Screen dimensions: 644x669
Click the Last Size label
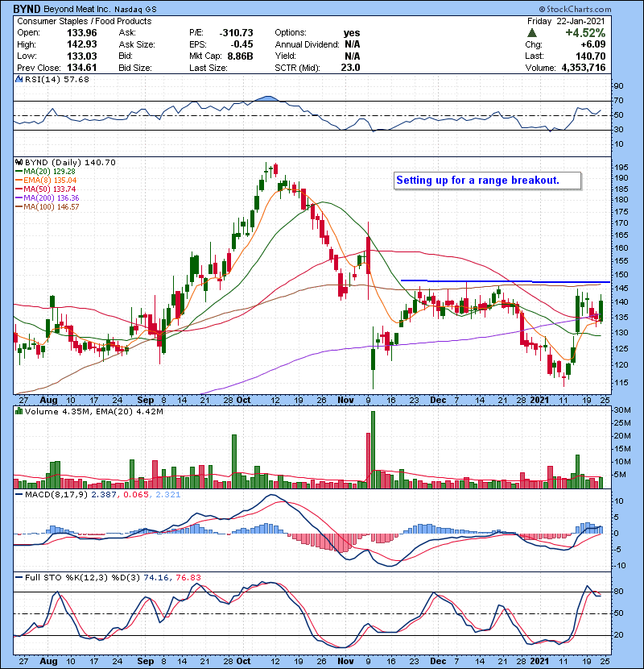pos(208,68)
